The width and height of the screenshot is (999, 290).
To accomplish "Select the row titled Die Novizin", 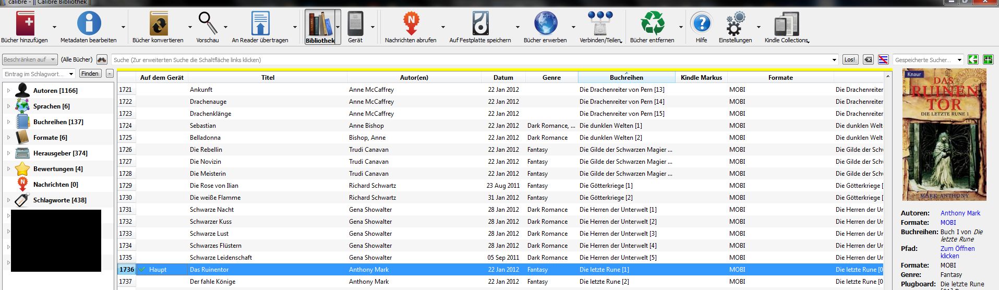I will (x=501, y=161).
